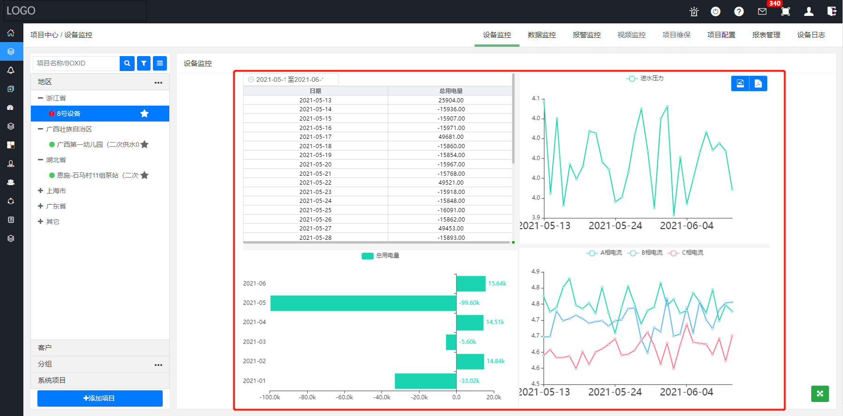Export chart as PDF icon
This screenshot has height=416, width=843.
point(758,84)
